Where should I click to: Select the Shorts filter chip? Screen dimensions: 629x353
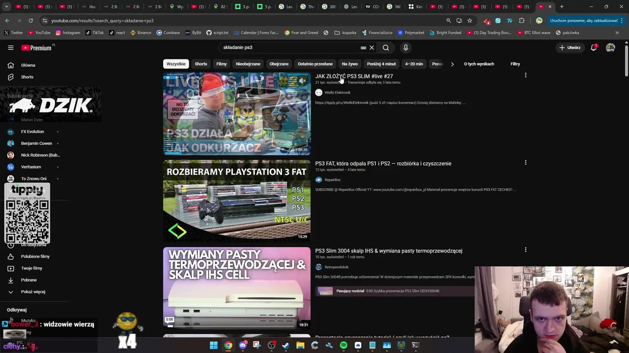201,64
